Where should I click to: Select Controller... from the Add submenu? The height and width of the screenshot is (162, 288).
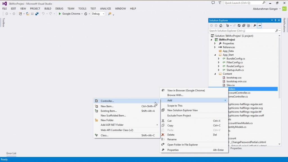[107, 101]
